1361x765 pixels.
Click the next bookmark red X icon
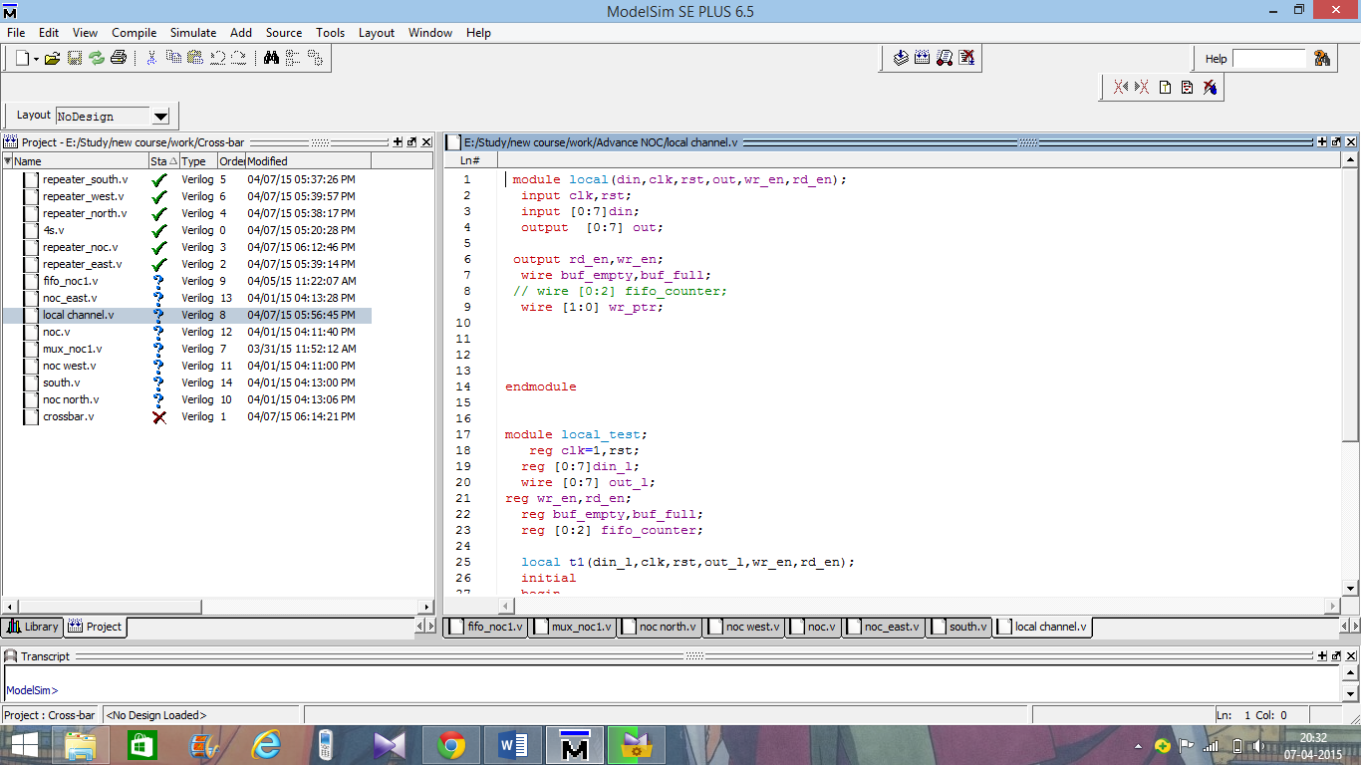point(1142,87)
